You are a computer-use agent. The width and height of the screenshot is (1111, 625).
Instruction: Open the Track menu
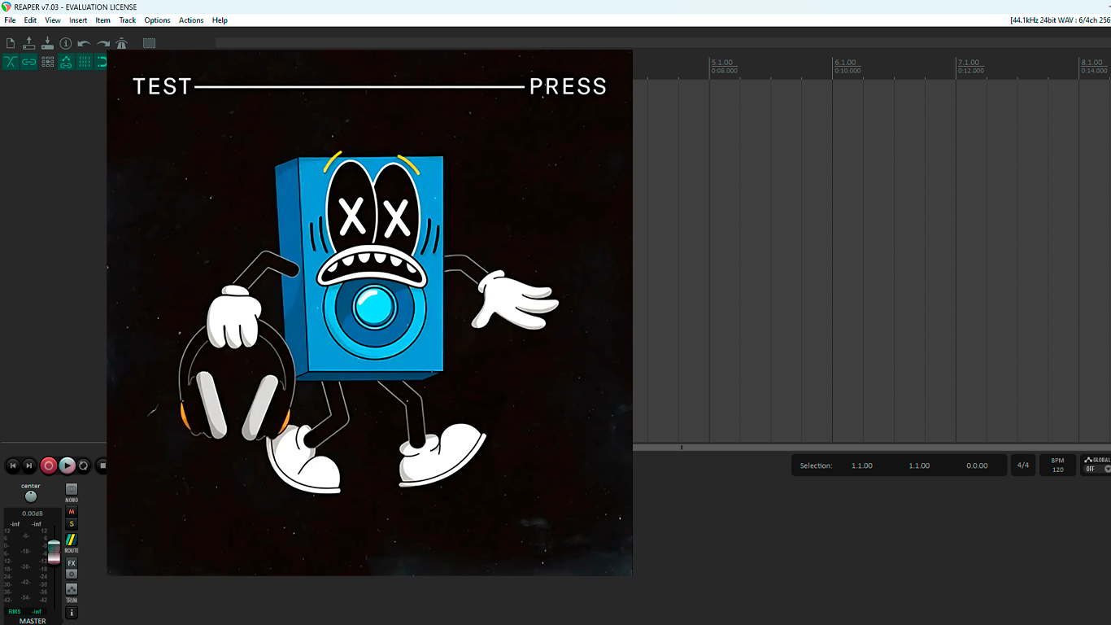click(x=128, y=20)
